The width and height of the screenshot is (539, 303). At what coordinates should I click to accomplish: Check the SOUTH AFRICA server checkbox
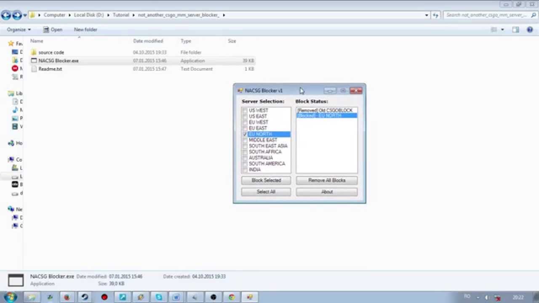[x=245, y=151]
